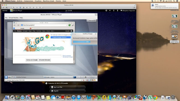Open the Archivio menu
This screenshot has width=180, height=101.
tap(20, 1)
